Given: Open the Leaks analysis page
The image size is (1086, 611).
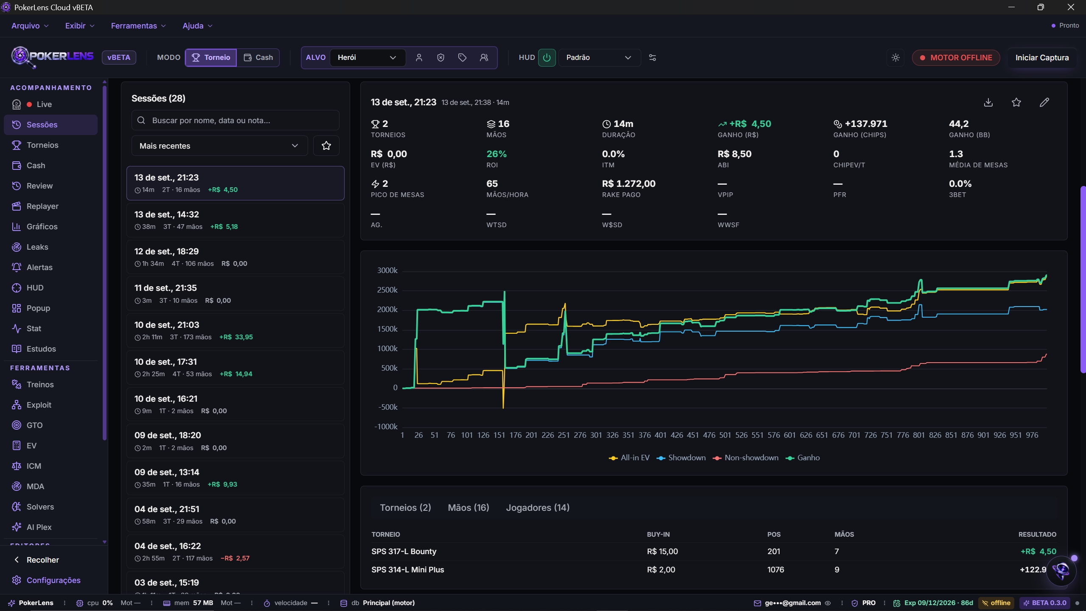Looking at the screenshot, I should [51, 247].
